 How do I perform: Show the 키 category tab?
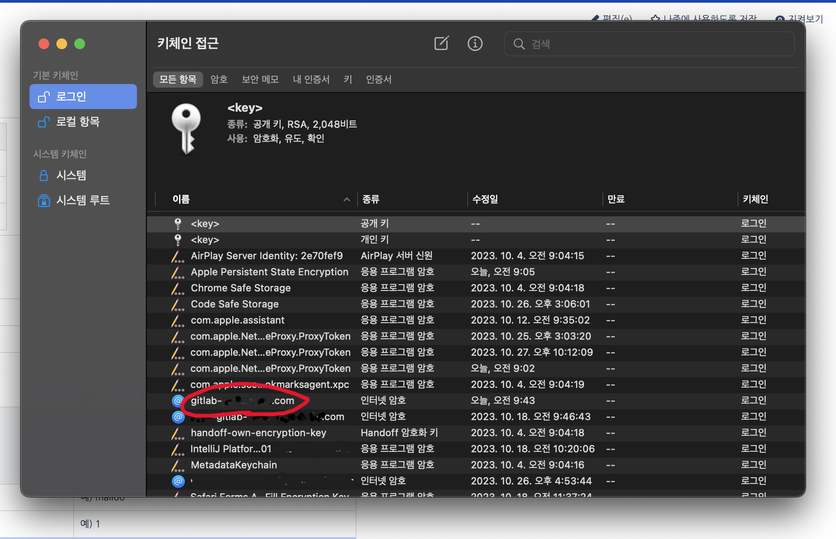coord(348,80)
